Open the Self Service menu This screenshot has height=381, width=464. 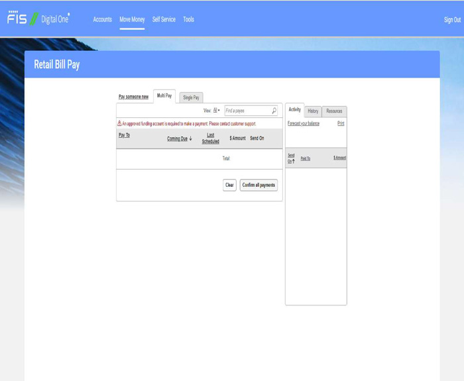pyautogui.click(x=164, y=19)
